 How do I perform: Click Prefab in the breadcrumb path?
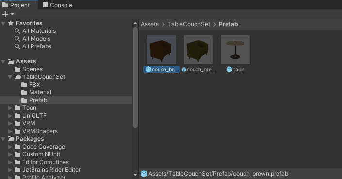coord(228,24)
